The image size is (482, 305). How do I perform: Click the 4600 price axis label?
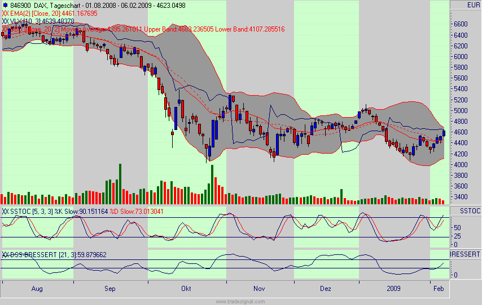(x=461, y=132)
